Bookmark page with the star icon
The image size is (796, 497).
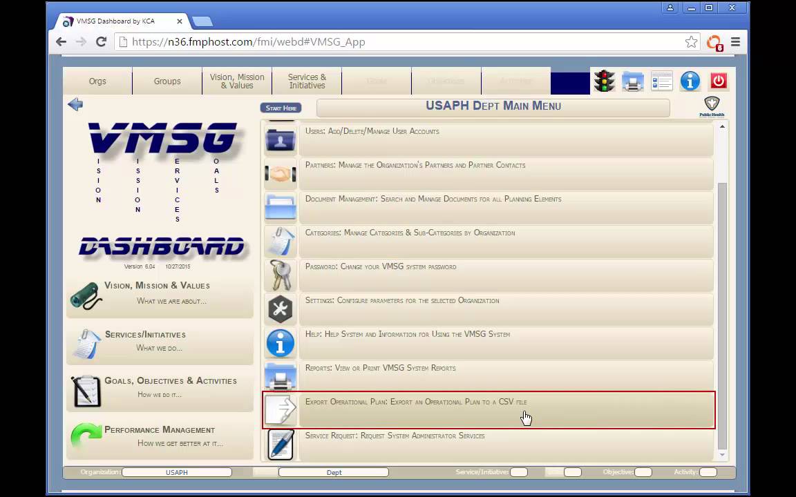(x=691, y=42)
